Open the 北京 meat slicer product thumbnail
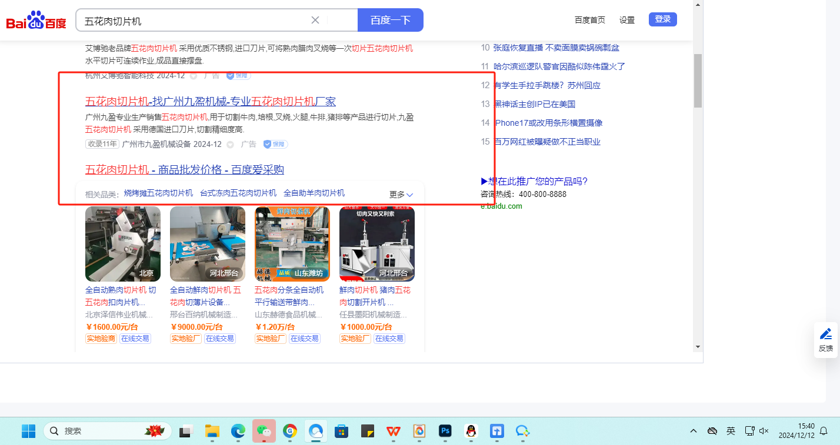 (x=123, y=244)
